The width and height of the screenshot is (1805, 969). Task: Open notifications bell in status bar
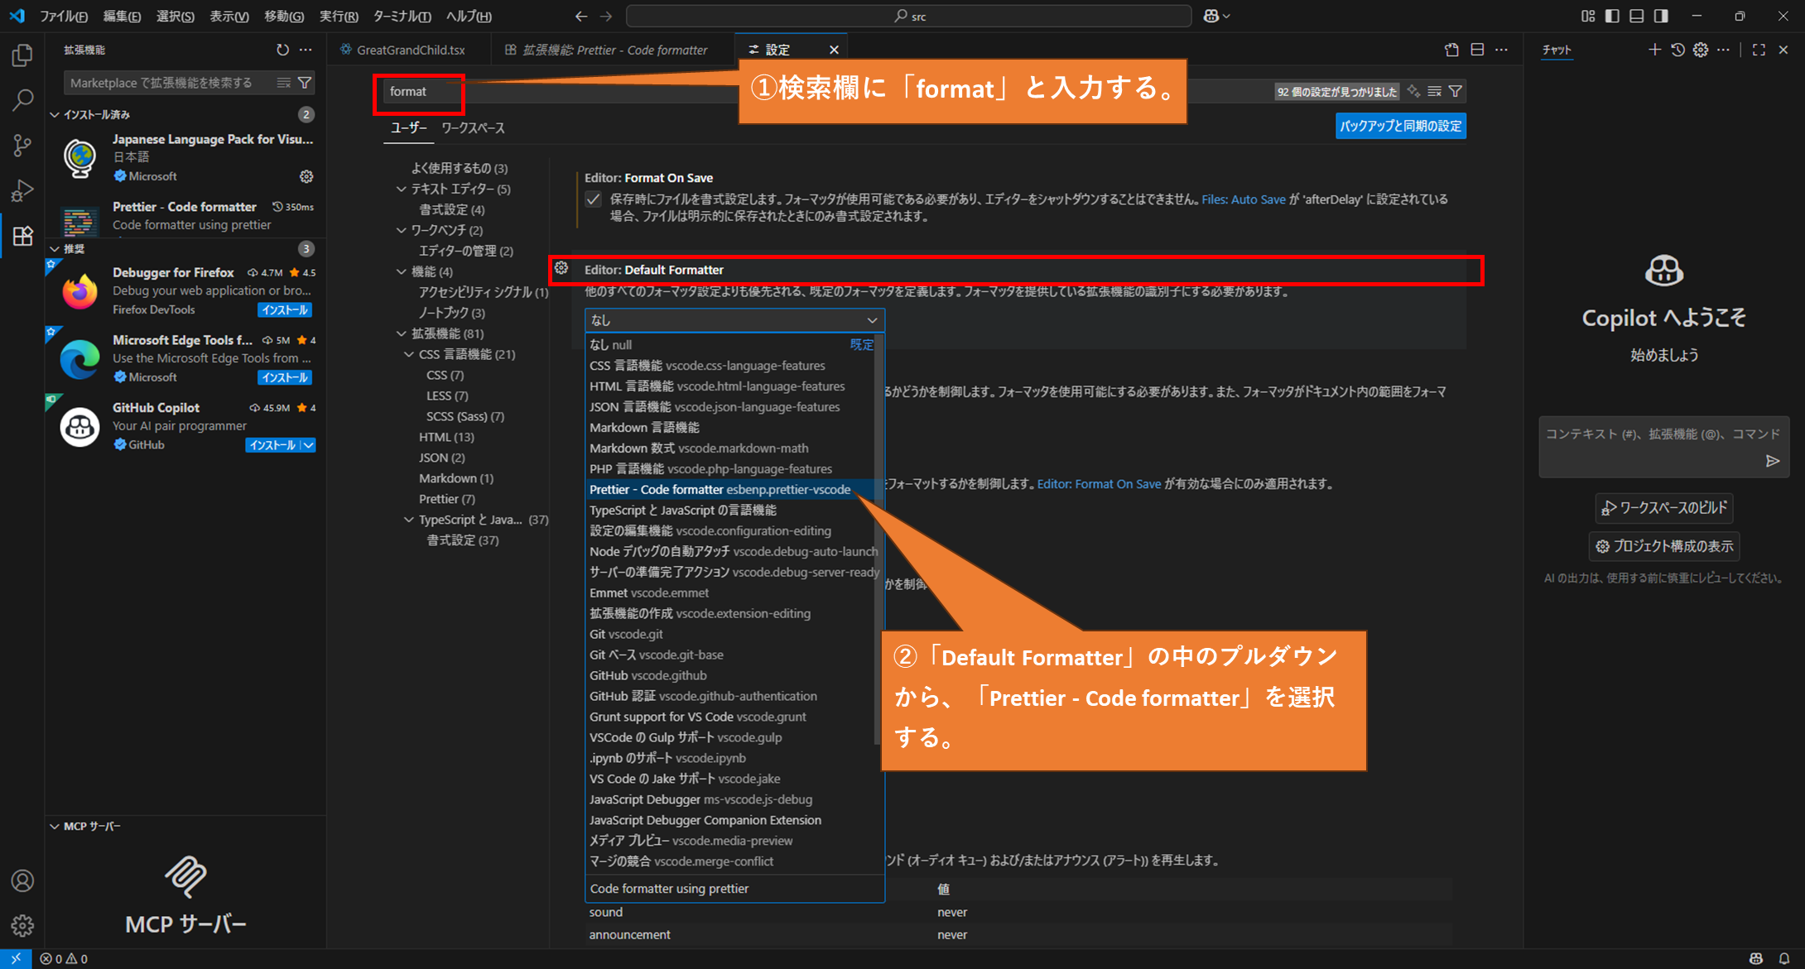coord(1784,959)
